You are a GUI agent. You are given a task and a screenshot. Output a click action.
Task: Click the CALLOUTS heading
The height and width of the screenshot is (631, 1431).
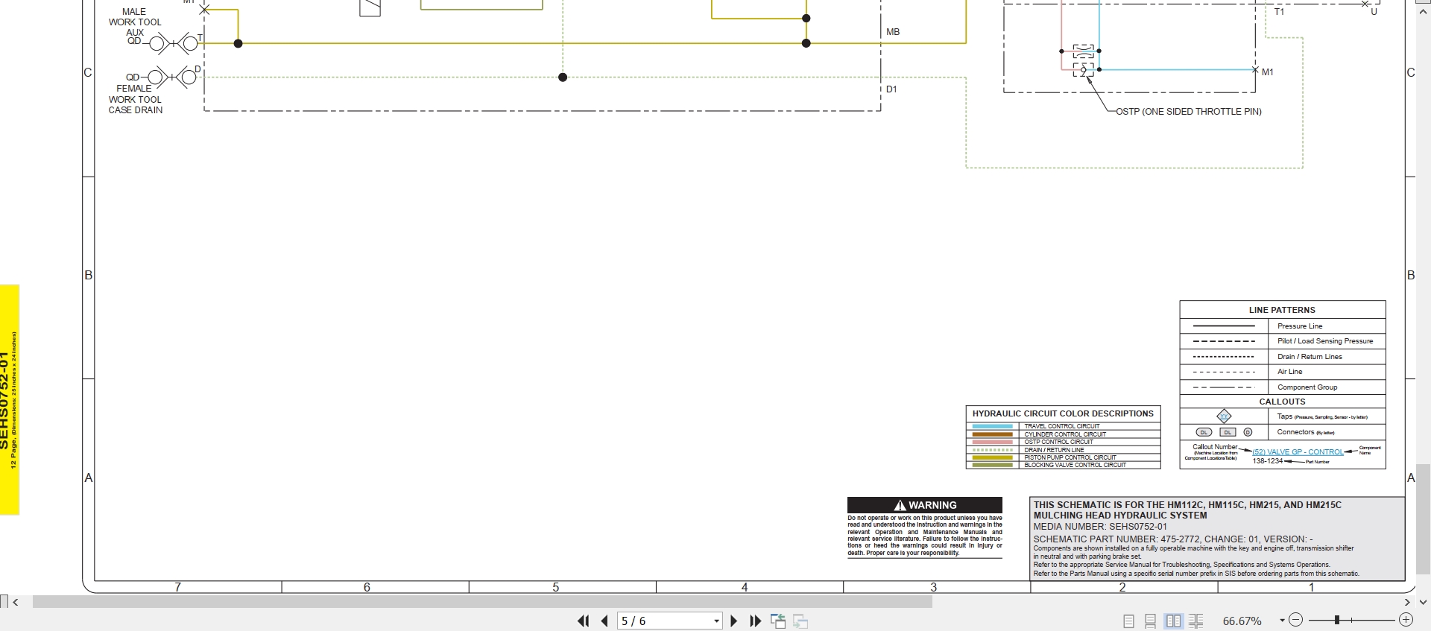(1282, 402)
